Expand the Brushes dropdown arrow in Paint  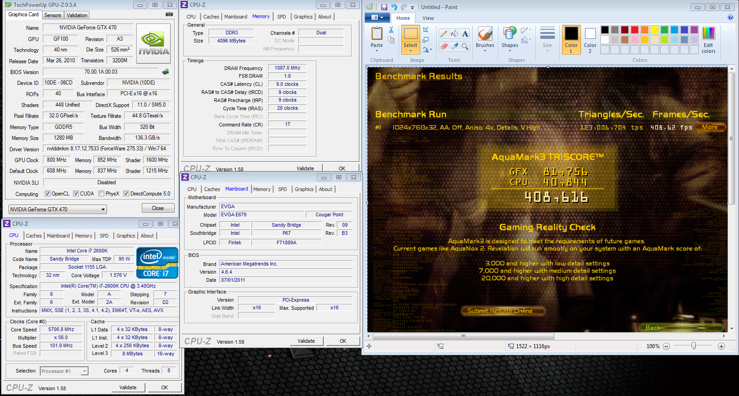tap(485, 51)
